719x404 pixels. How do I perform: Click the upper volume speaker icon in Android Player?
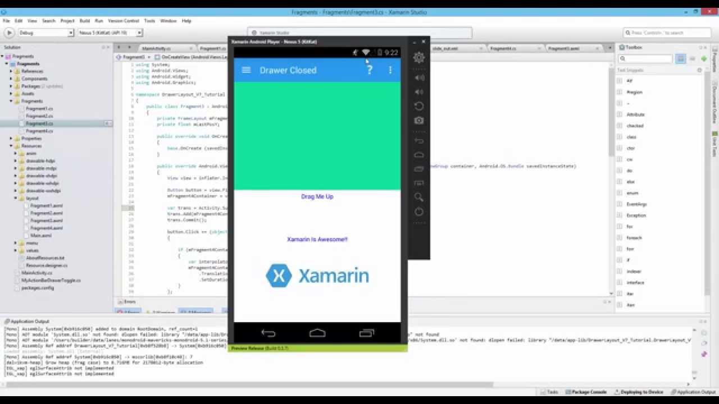[x=419, y=77]
